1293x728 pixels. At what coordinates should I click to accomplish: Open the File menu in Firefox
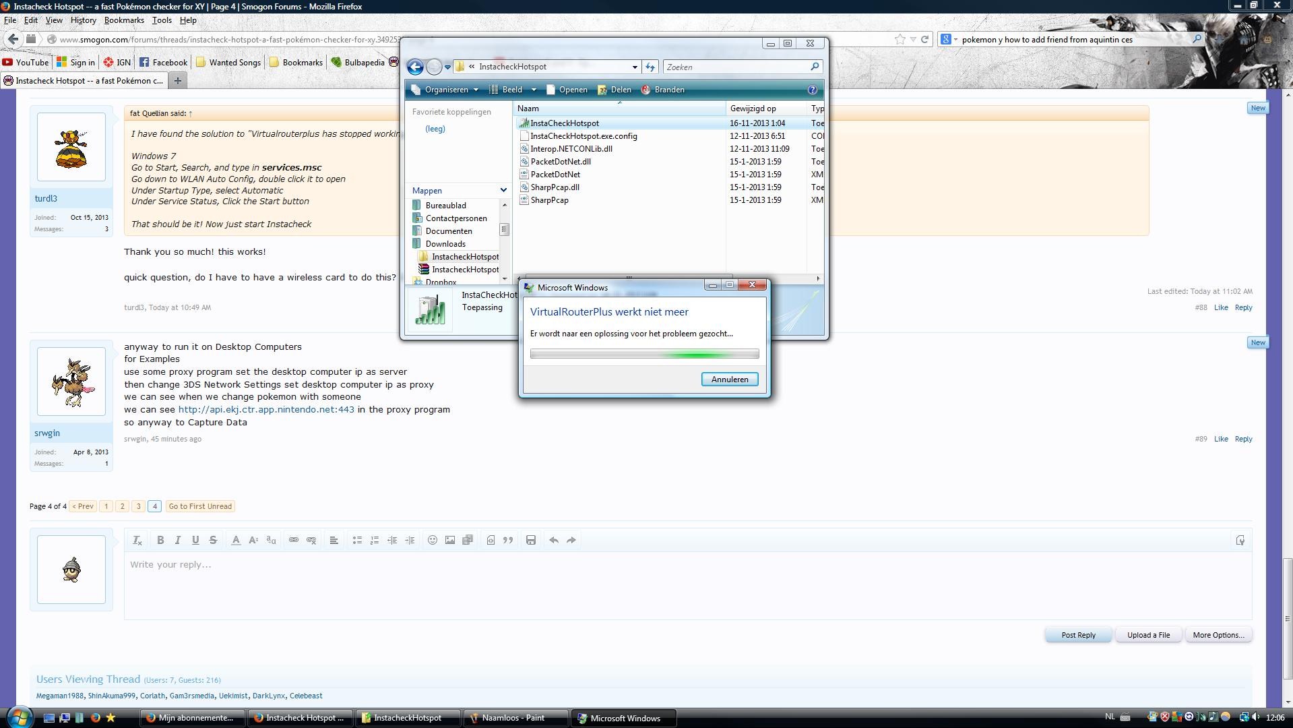coord(10,20)
